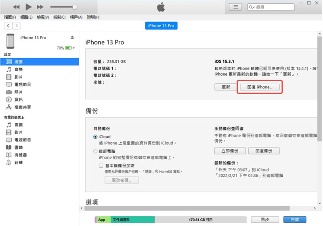Click the play button
The height and width of the screenshot is (226, 323).
click(28, 7)
